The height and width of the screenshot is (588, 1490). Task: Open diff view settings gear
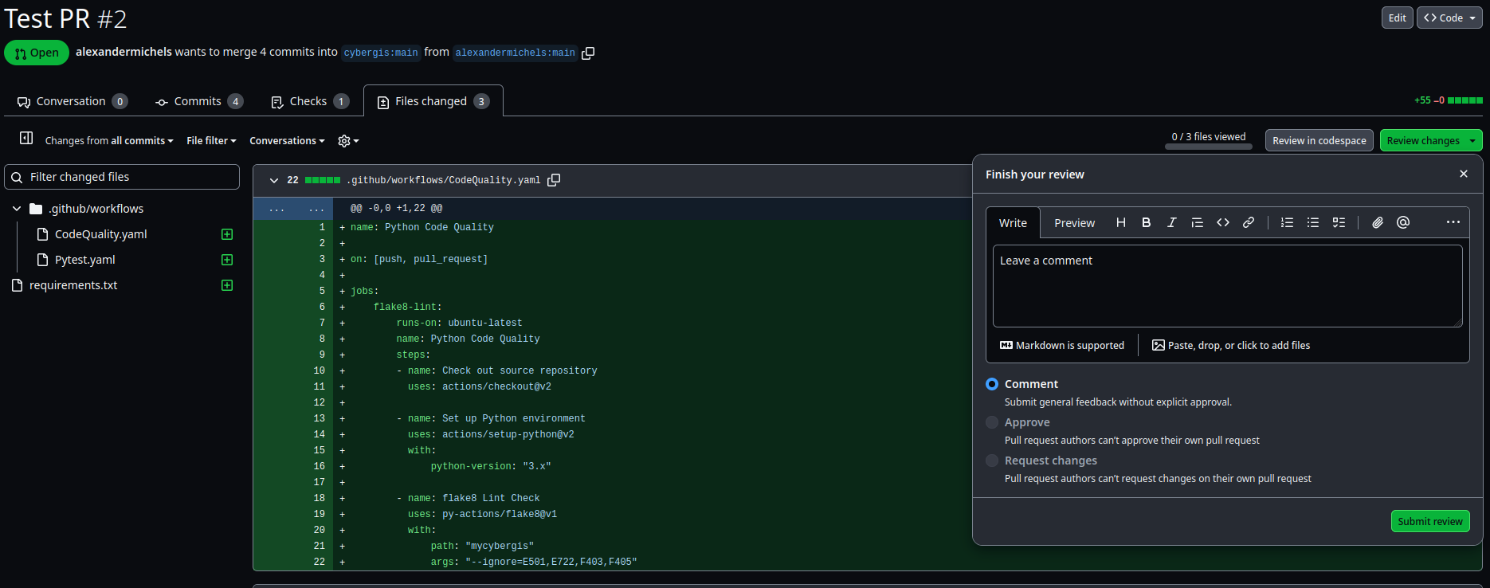(348, 141)
